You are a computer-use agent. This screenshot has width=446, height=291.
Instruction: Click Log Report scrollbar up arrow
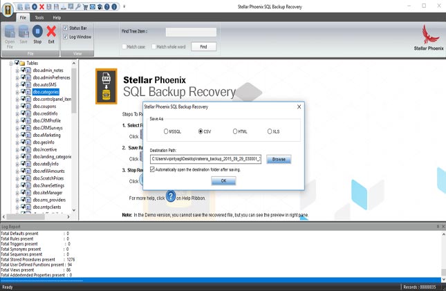coord(443,234)
